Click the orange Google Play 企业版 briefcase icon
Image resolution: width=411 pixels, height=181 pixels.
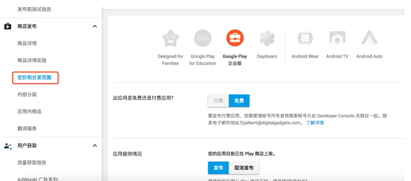pyautogui.click(x=235, y=38)
